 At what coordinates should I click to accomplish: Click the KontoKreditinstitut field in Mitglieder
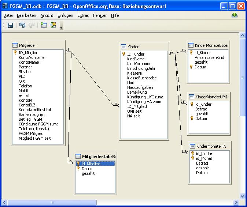pyautogui.click(x=35, y=110)
